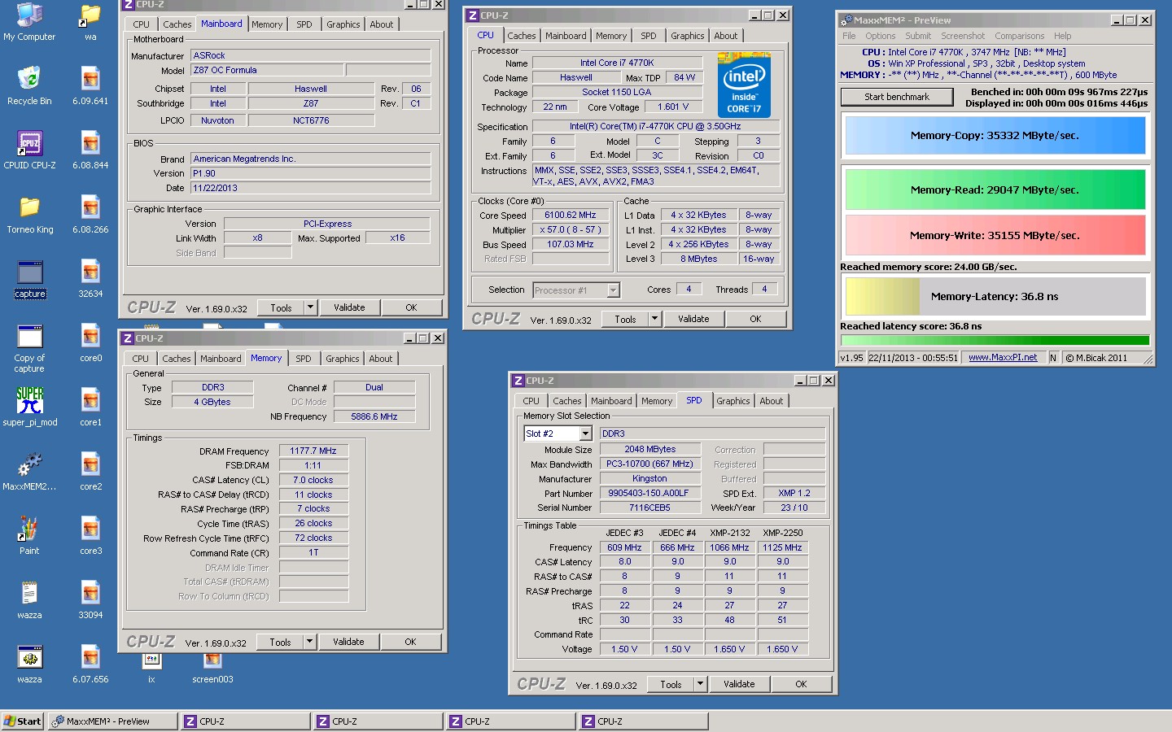Click the Memory-Latency 36.8 ns bar
The height and width of the screenshot is (732, 1172).
pos(995,297)
